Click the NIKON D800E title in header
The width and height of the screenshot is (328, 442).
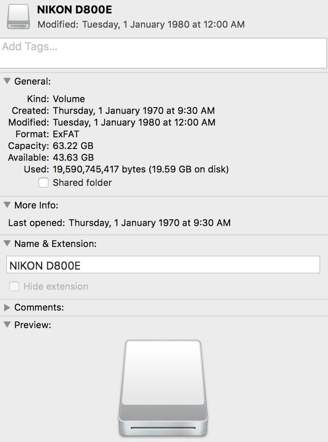(x=75, y=9)
